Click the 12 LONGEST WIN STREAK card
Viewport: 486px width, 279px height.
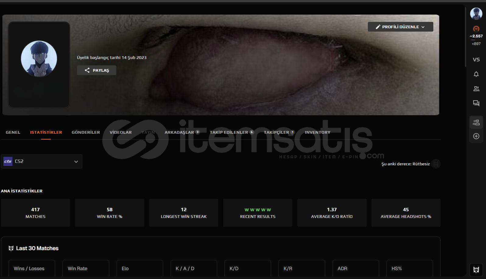[x=184, y=213]
